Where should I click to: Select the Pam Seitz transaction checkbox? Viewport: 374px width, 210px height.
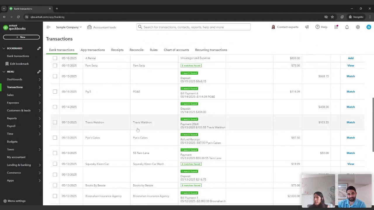pos(55,65)
